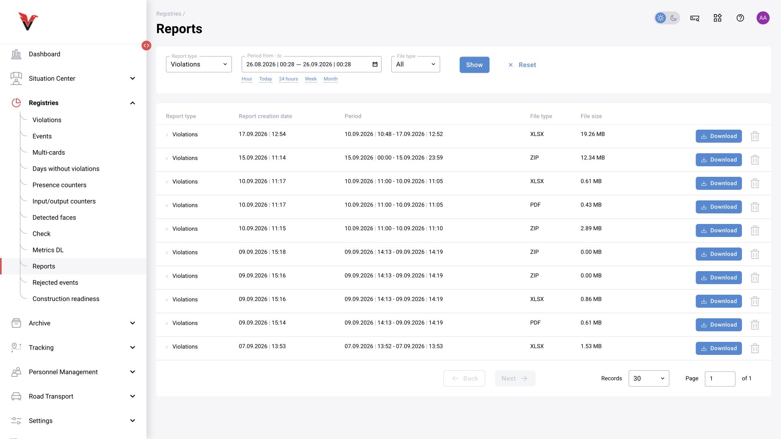This screenshot has height=439, width=781.
Task: Open the AA user avatar menu
Action: 763,18
